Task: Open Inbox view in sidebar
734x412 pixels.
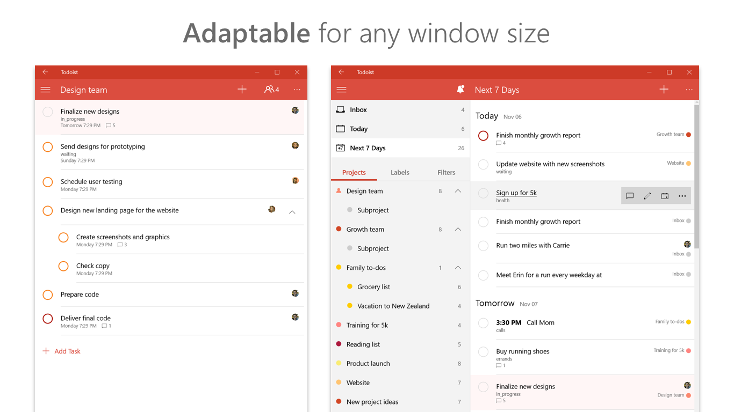Action: tap(400, 109)
